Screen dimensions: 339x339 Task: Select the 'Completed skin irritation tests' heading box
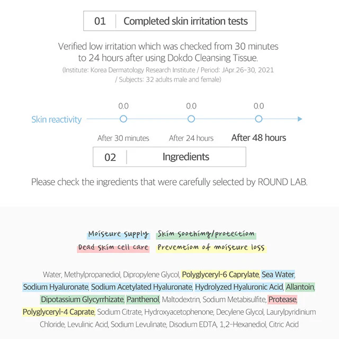click(169, 21)
